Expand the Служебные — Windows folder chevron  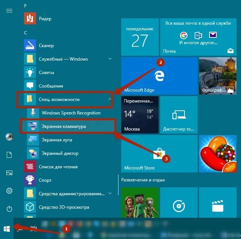(x=110, y=59)
